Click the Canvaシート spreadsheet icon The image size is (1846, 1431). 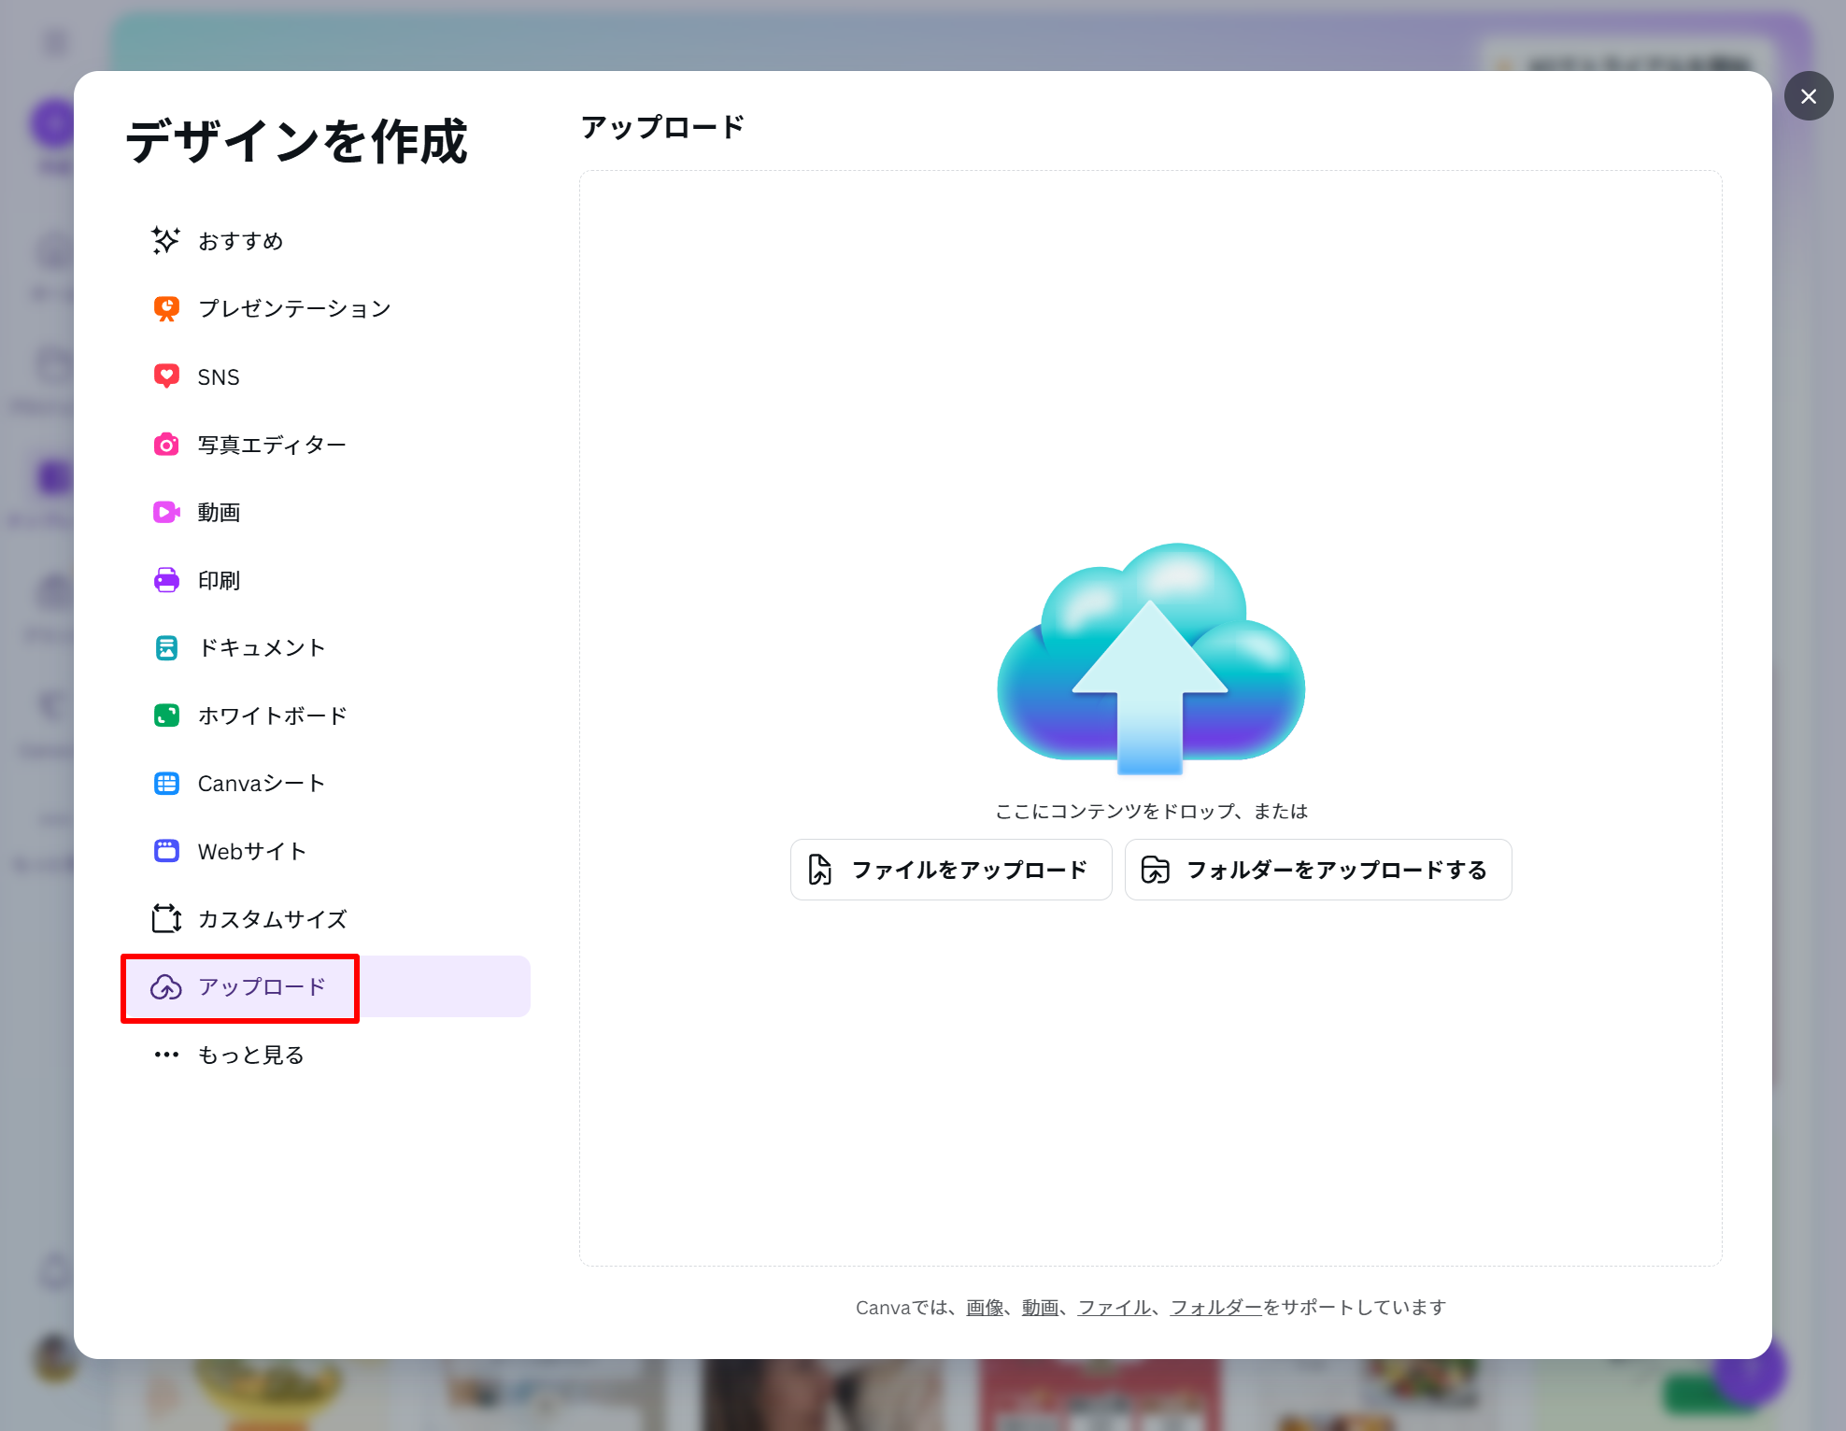click(x=166, y=784)
